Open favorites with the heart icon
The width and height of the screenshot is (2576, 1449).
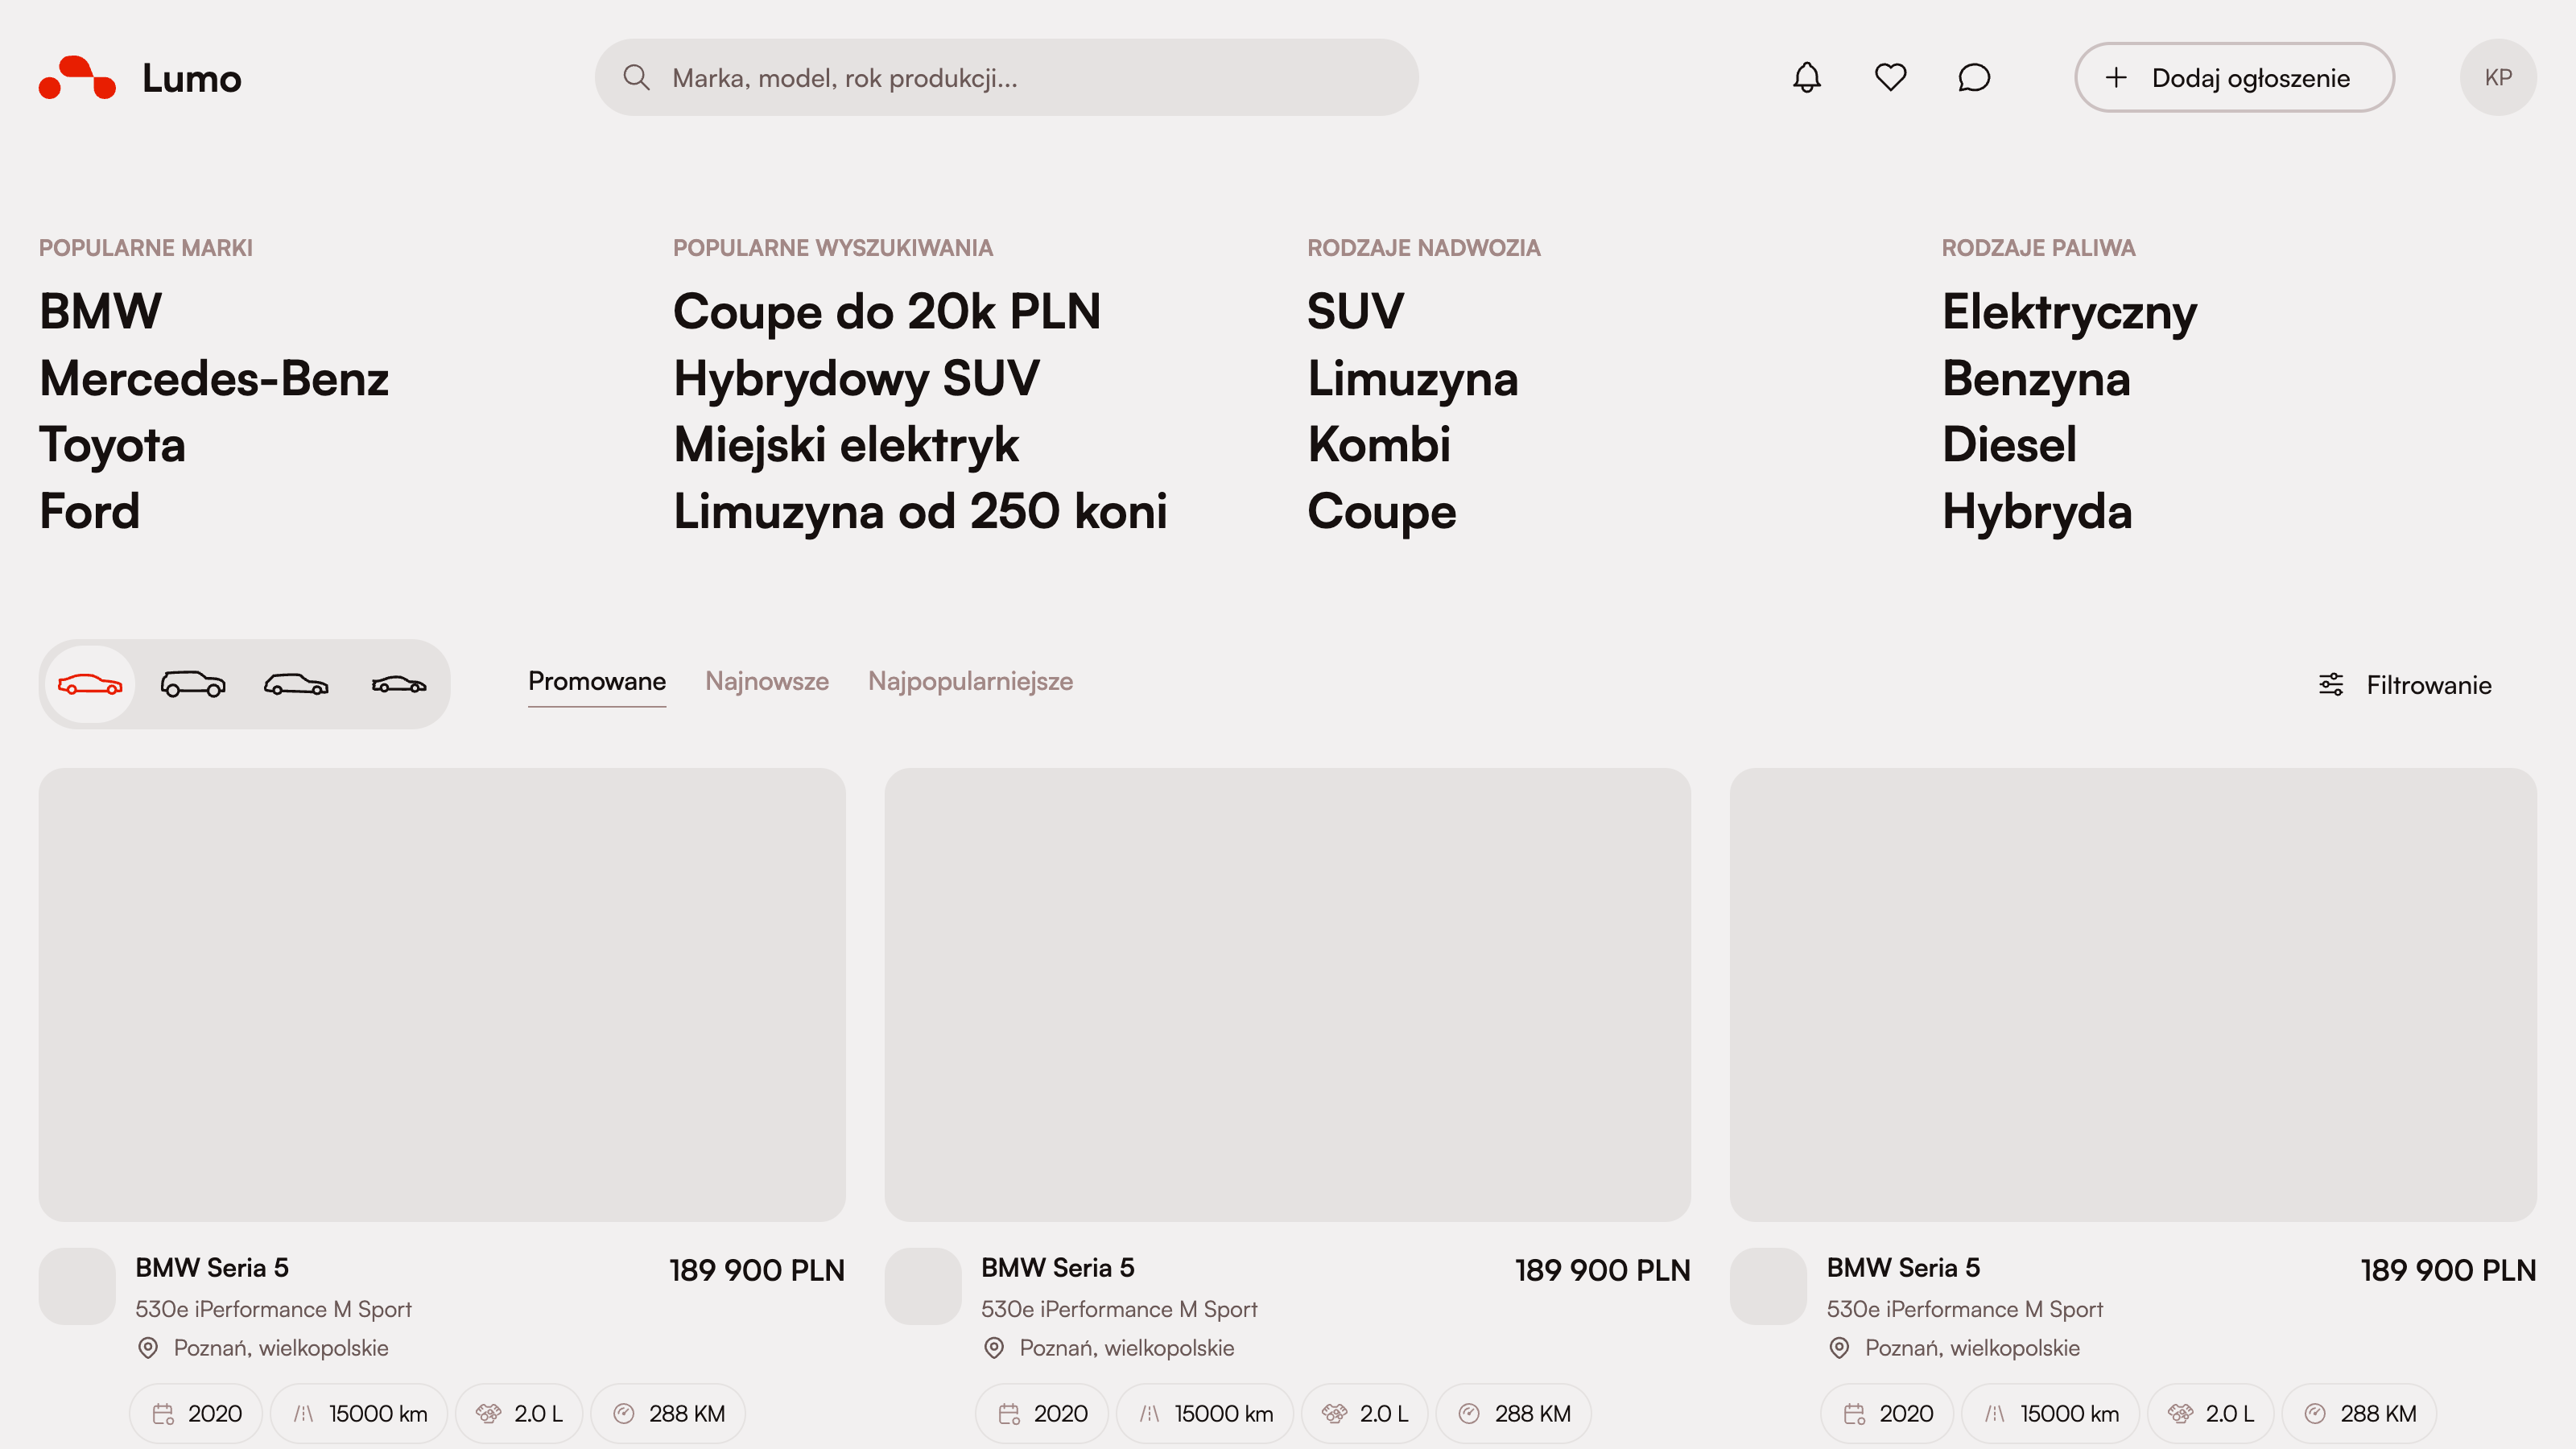(x=1890, y=77)
